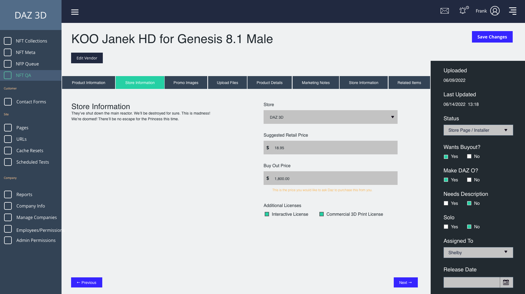The width and height of the screenshot is (525, 294).
Task: Go to Next step
Action: click(x=406, y=283)
